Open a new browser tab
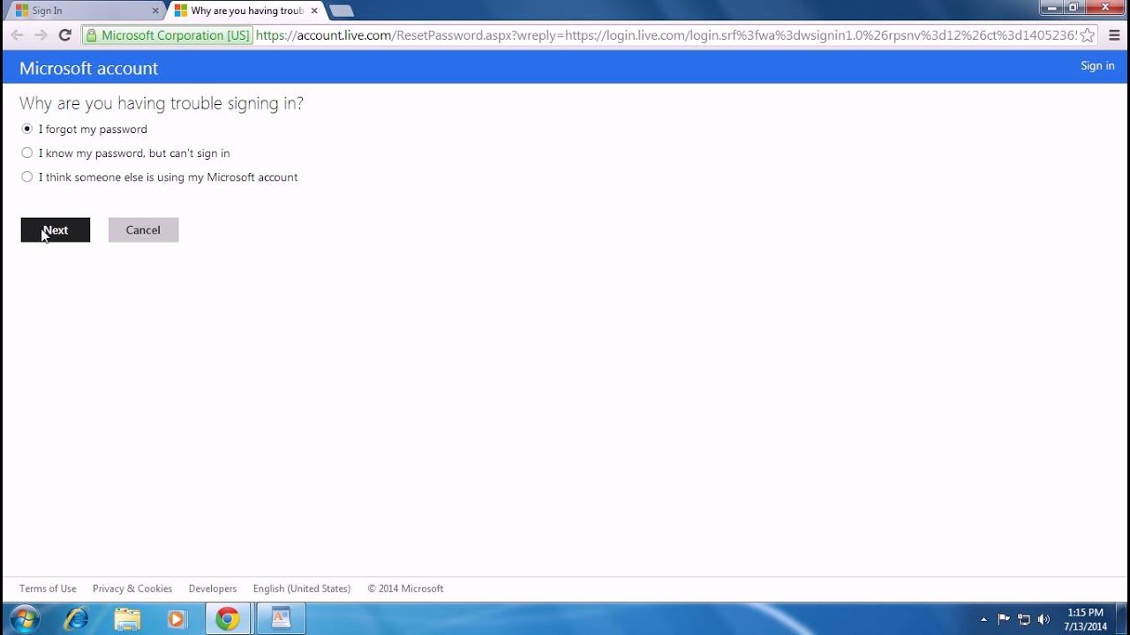The image size is (1130, 635). pos(341,11)
